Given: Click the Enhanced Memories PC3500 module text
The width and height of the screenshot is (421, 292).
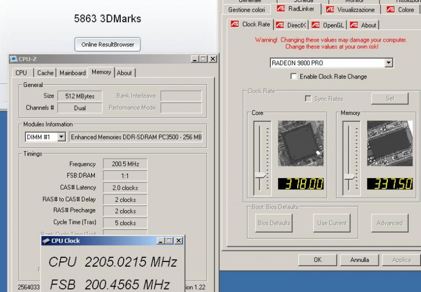Looking at the screenshot, I should point(136,137).
